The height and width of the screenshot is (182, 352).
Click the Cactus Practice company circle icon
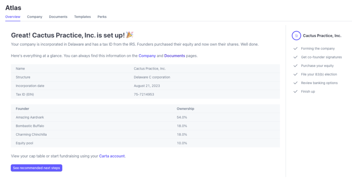point(296,35)
